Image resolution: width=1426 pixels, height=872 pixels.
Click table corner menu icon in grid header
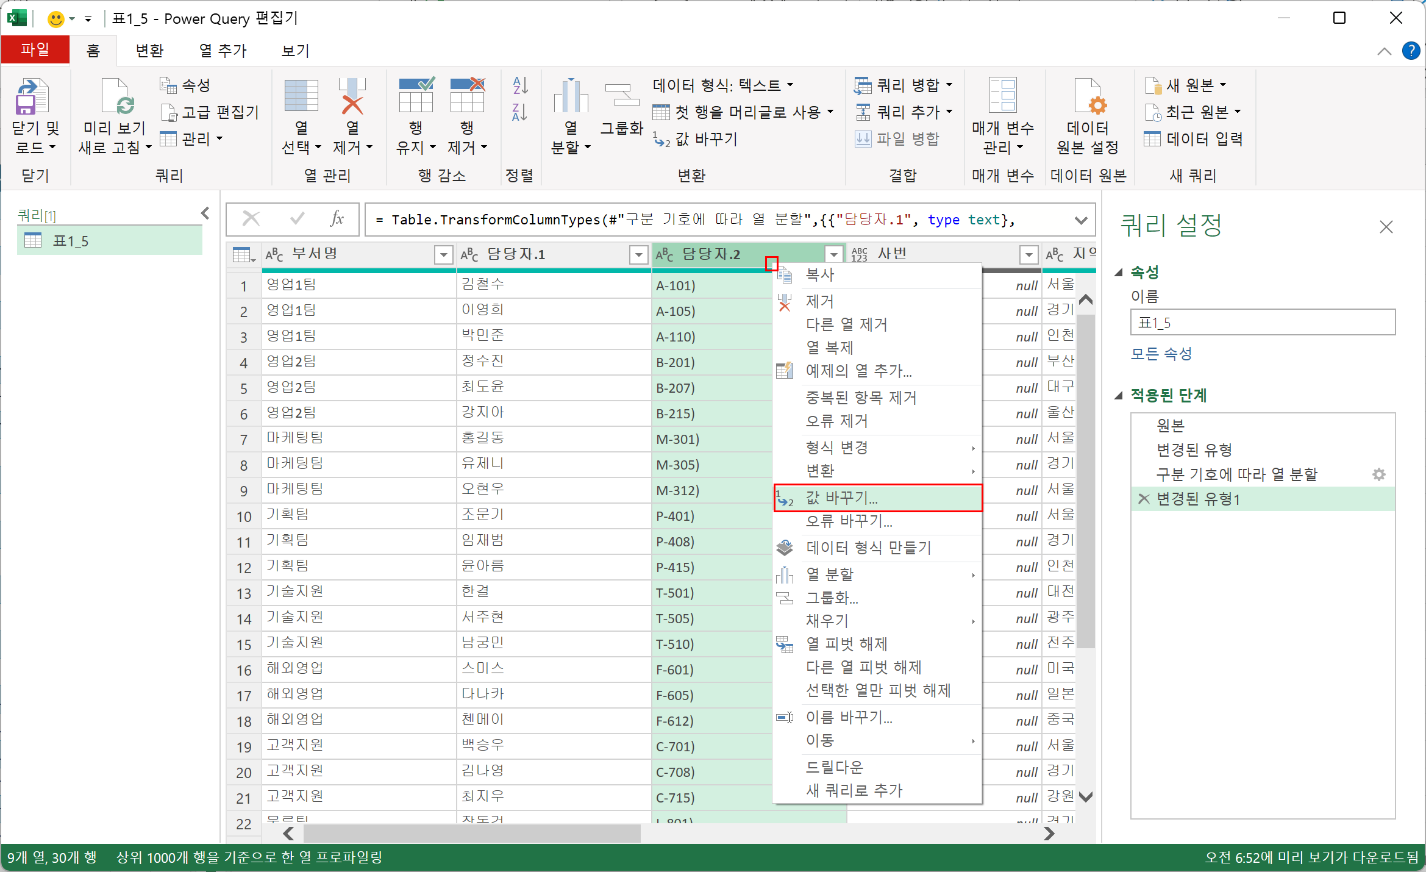click(x=244, y=255)
